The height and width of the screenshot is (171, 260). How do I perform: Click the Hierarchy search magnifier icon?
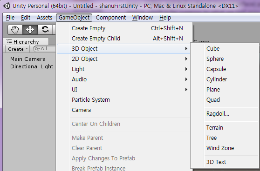pos(37,49)
